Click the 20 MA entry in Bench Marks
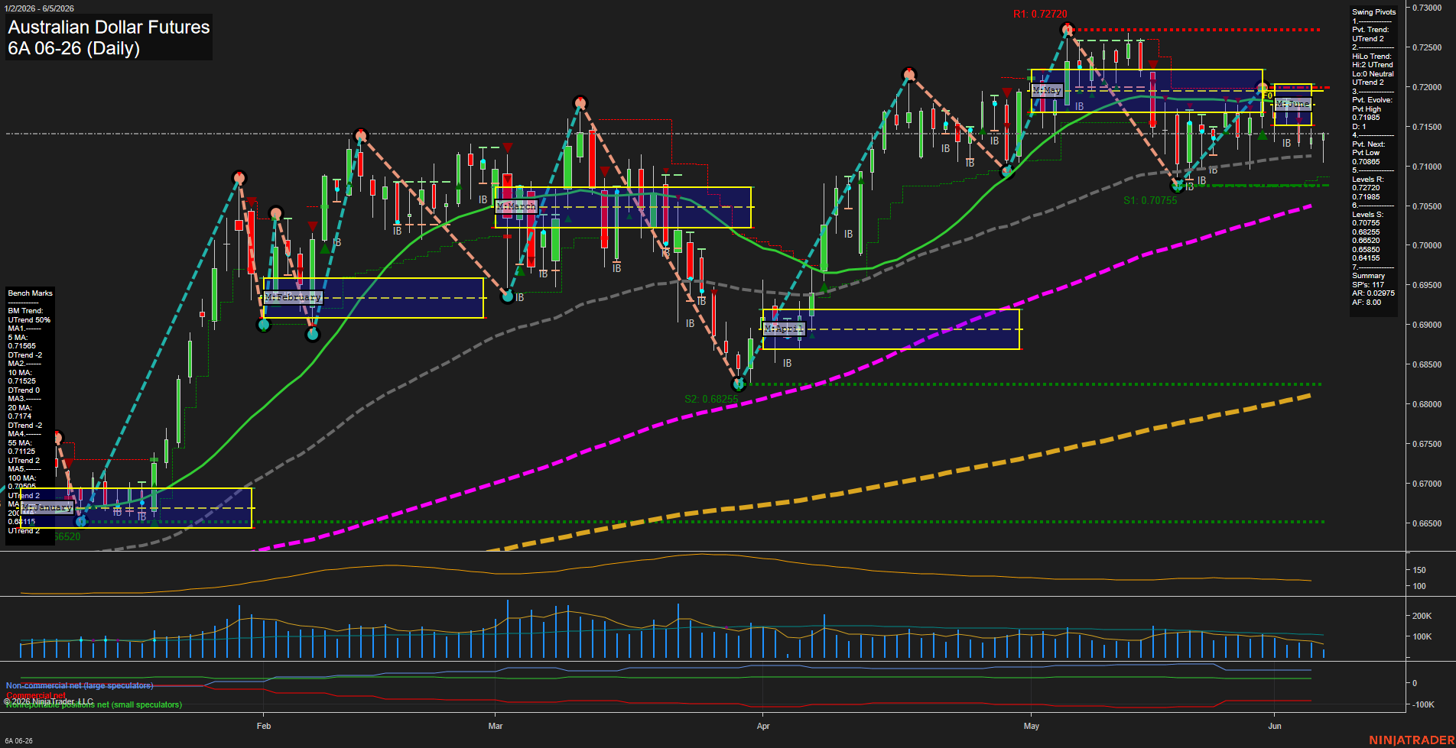 (x=19, y=408)
